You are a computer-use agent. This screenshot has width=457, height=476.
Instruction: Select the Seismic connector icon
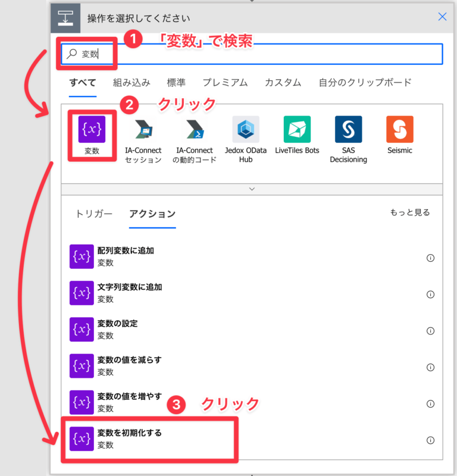pyautogui.click(x=399, y=130)
